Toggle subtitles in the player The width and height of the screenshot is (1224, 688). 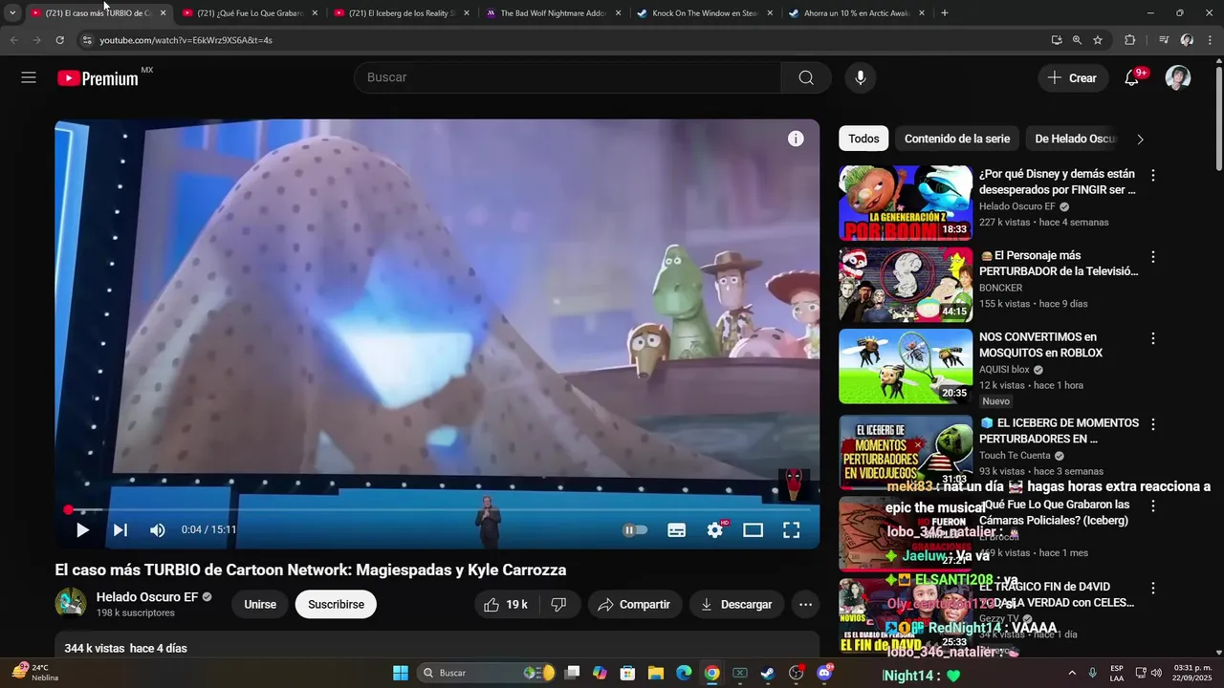click(x=676, y=529)
